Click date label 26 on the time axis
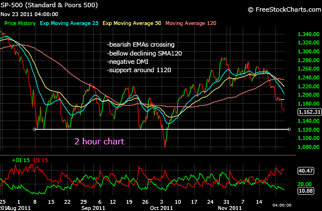 [145, 202]
